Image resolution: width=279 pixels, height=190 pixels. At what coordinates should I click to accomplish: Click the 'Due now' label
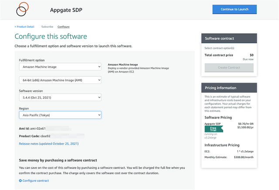pos(248,59)
